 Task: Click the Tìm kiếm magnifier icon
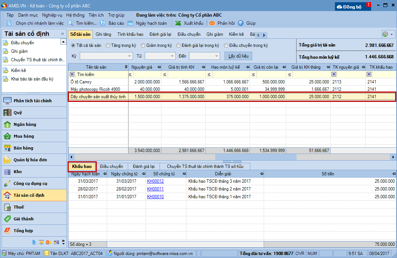click(x=70, y=23)
